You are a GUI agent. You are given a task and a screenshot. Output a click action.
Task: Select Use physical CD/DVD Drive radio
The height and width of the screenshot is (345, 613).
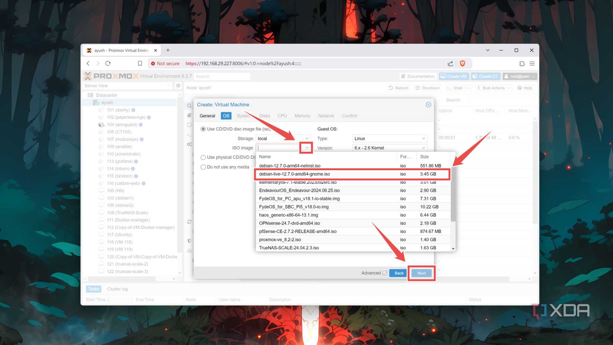pyautogui.click(x=203, y=157)
